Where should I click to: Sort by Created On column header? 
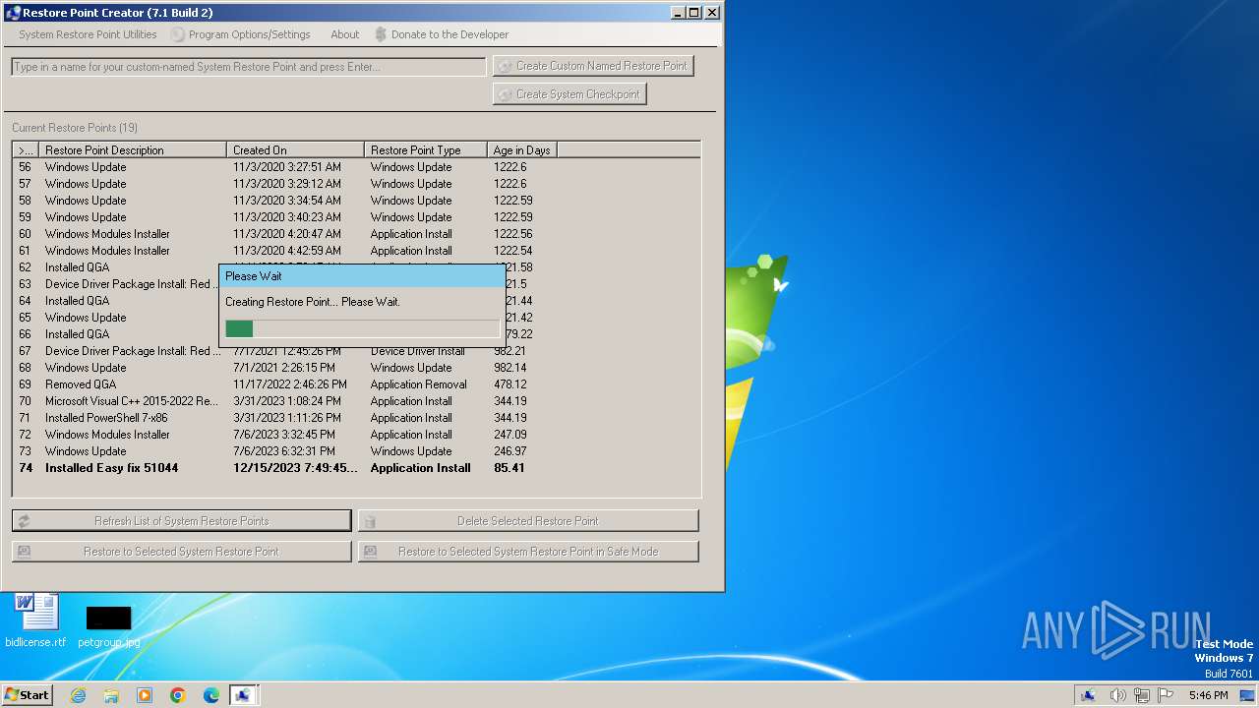(295, 150)
